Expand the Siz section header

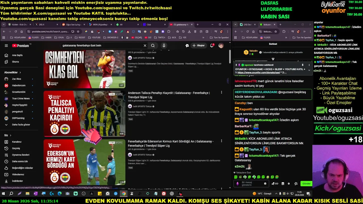[x=8, y=135]
